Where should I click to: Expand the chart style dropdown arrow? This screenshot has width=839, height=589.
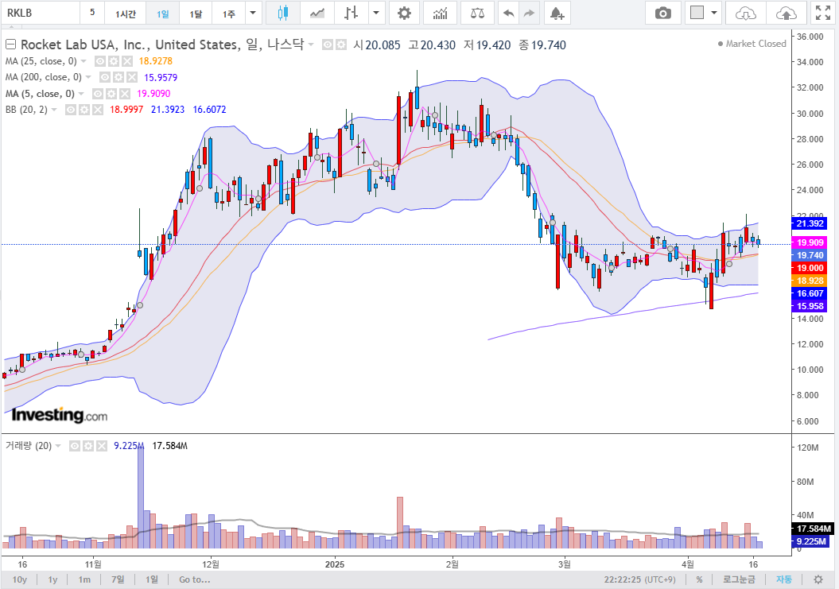(x=376, y=13)
